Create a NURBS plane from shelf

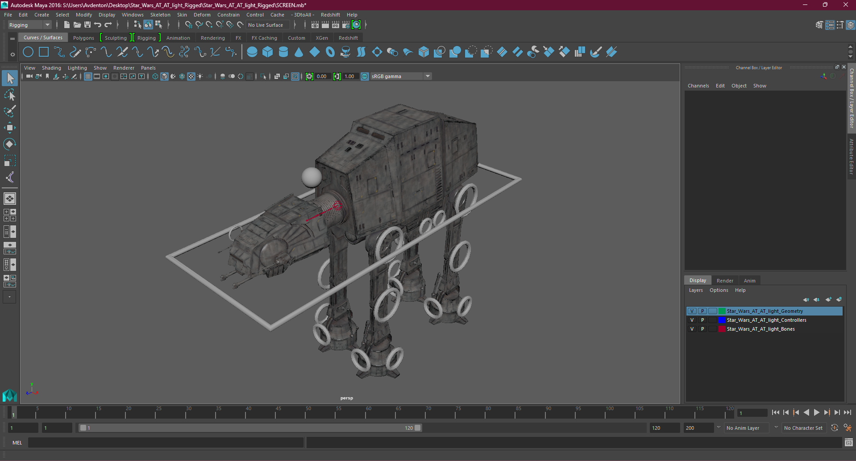[x=315, y=52]
